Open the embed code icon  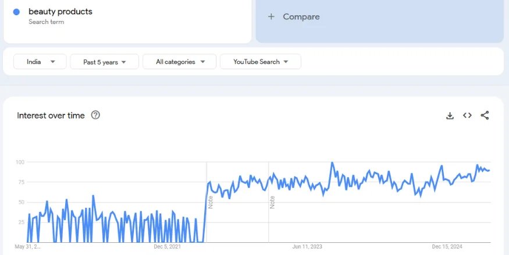tap(467, 115)
